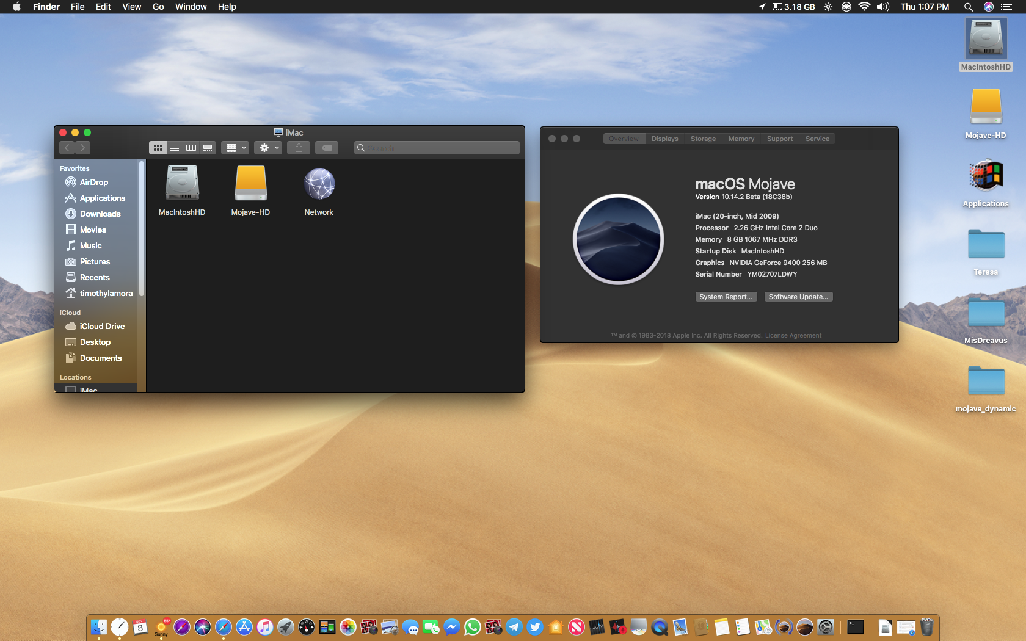
Task: Click the Edit Tags button in Finder toolbar
Action: coord(327,148)
